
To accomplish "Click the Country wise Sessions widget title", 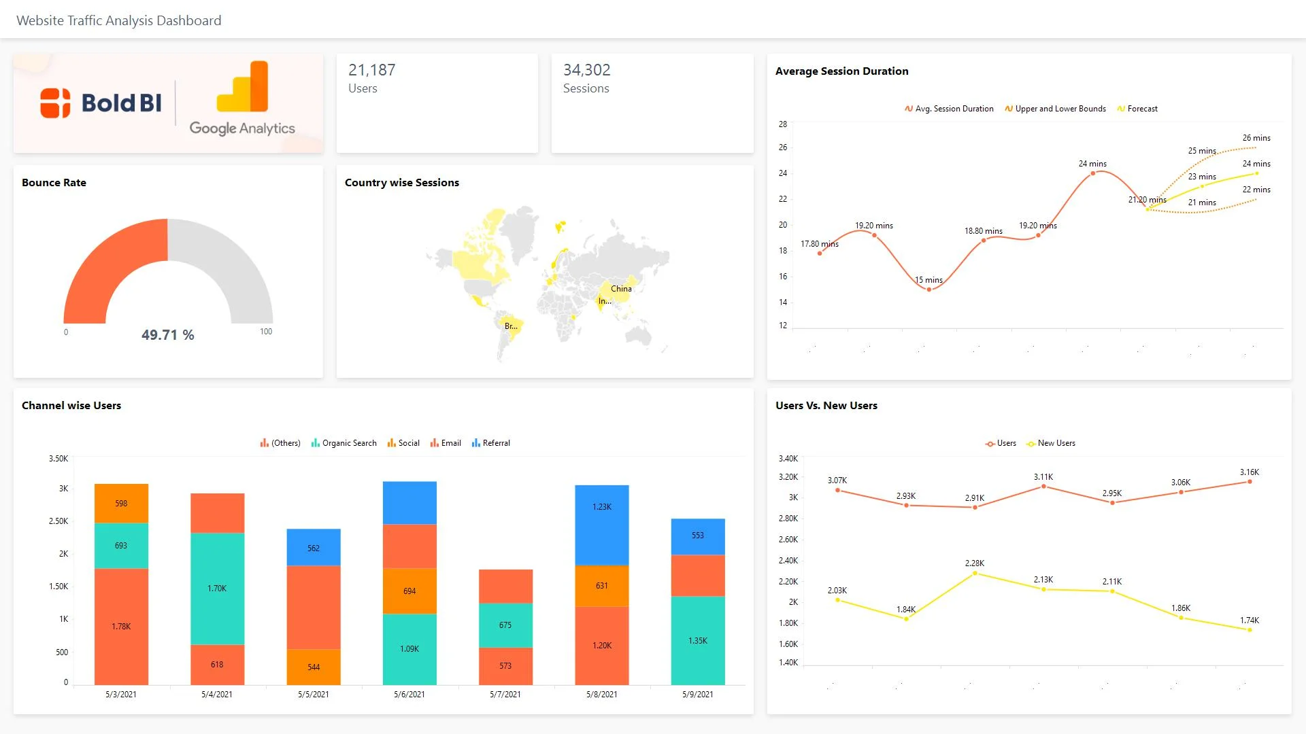I will 402,183.
